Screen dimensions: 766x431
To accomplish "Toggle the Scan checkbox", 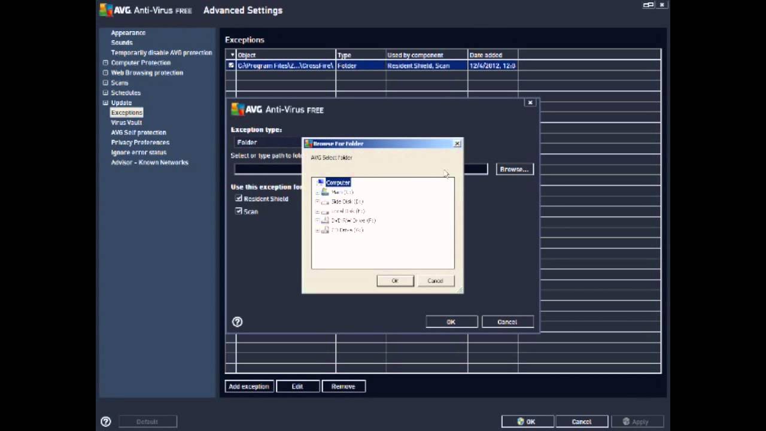I will (239, 211).
